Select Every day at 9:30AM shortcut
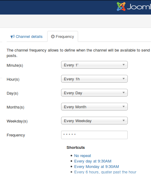This screenshot has height=174, width=151. pos(93,161)
